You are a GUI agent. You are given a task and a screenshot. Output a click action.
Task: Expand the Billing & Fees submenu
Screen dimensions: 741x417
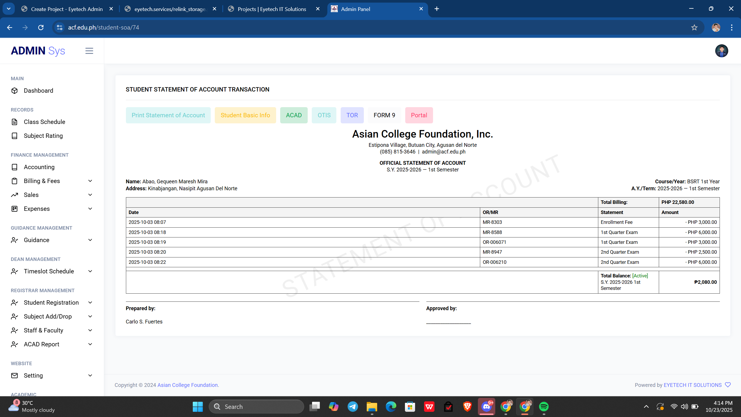click(x=90, y=181)
